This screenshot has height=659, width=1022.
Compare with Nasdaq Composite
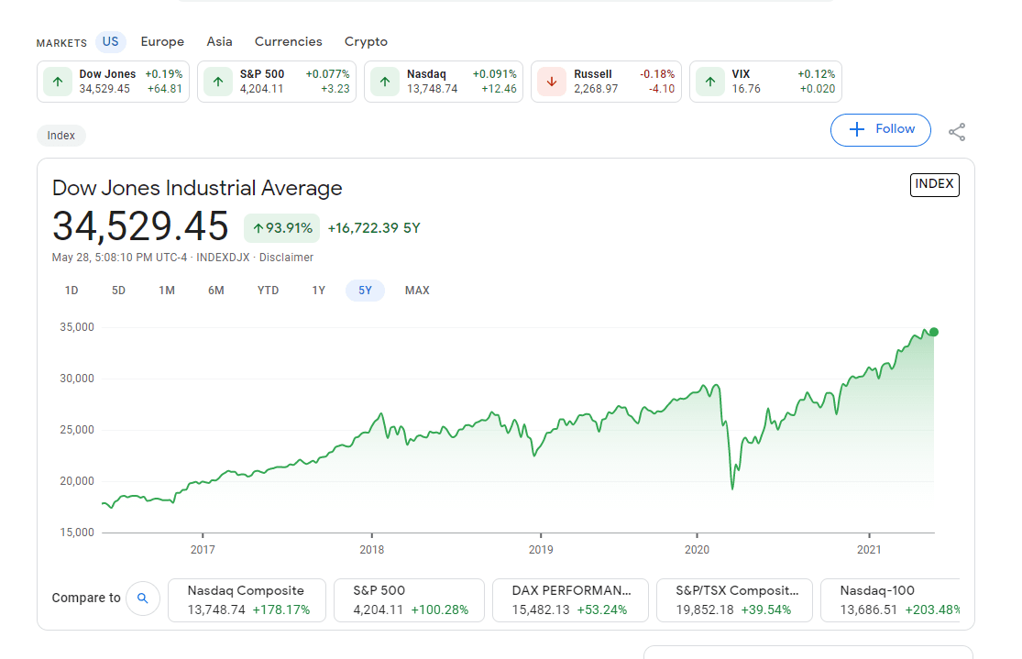click(247, 599)
